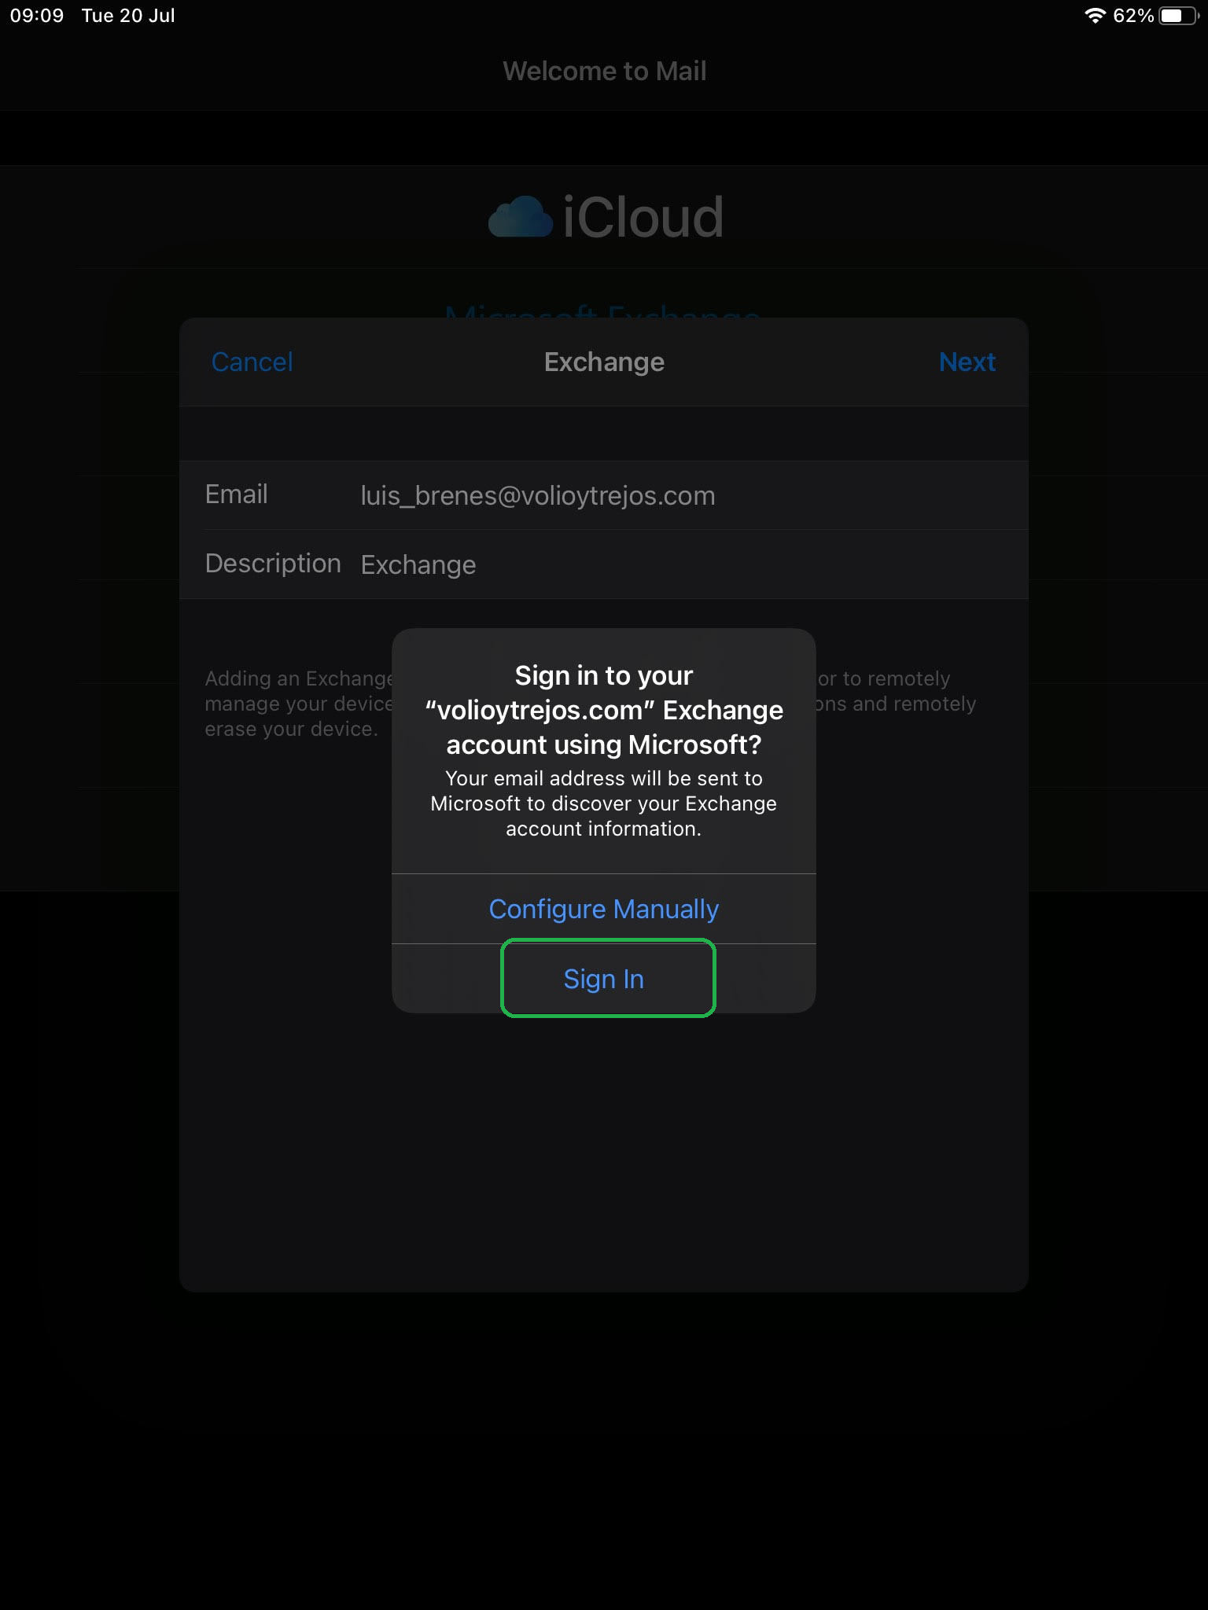This screenshot has height=1610, width=1208.
Task: Select the Description field
Action: click(x=604, y=564)
